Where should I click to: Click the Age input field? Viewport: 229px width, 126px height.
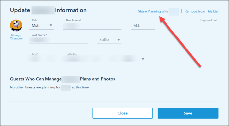[42, 59]
